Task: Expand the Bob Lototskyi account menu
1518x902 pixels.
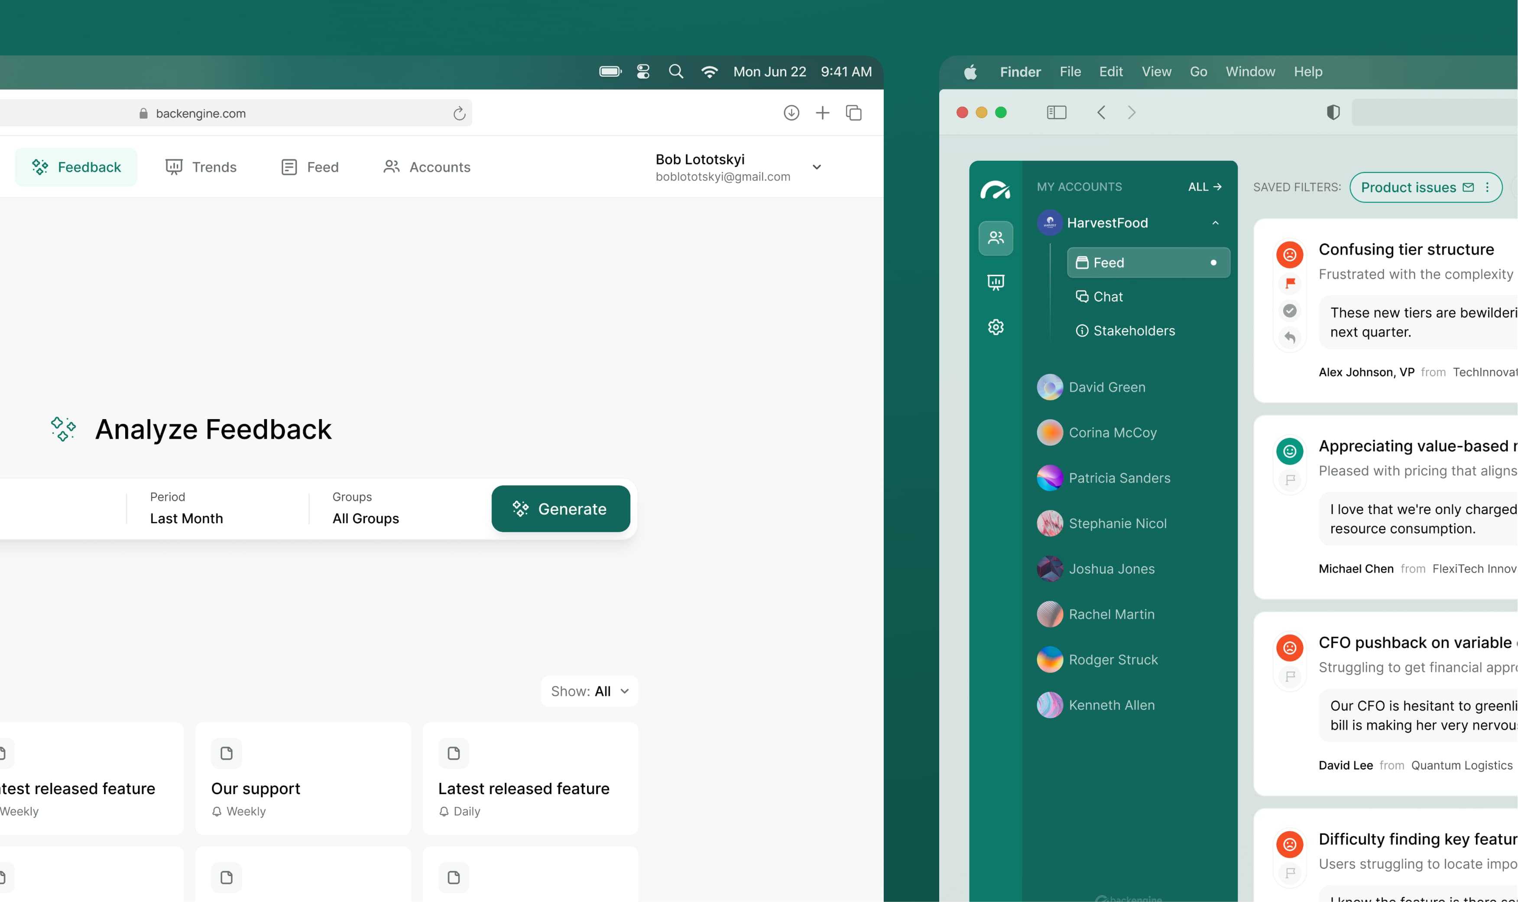Action: (817, 167)
